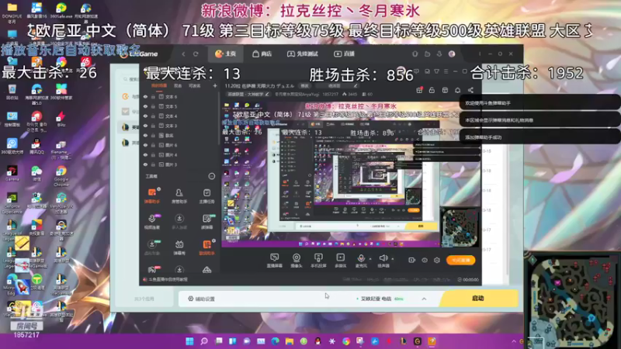Toggle visibility of 文本 5 layer
This screenshot has height=349, width=621.
point(145,106)
